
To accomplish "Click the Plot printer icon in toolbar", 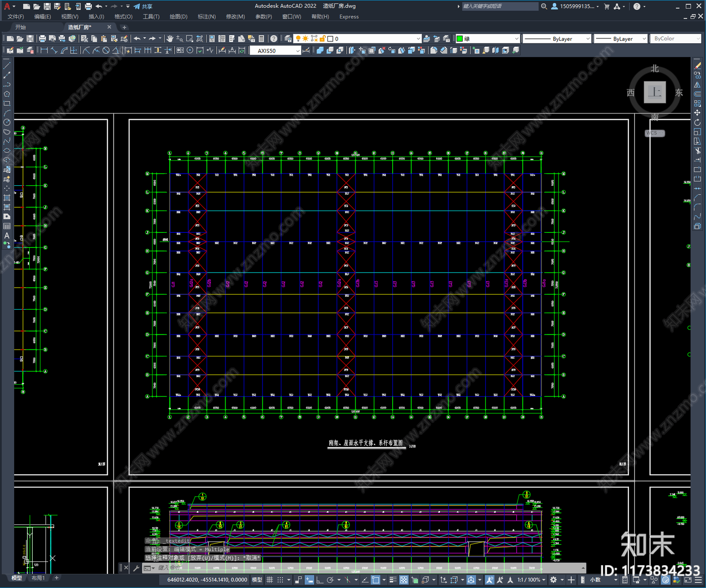I will coord(42,39).
